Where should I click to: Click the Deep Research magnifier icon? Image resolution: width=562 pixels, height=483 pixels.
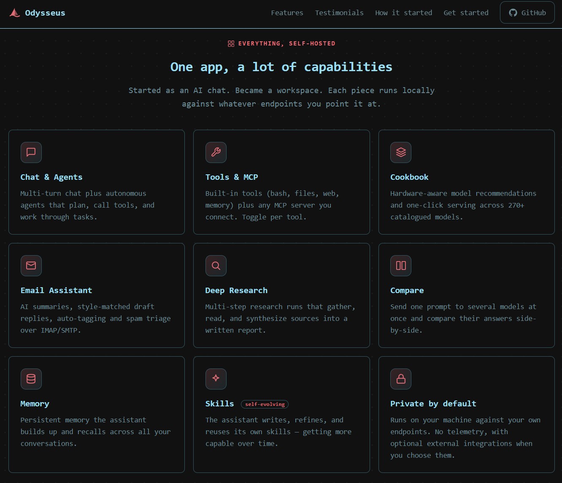click(216, 266)
